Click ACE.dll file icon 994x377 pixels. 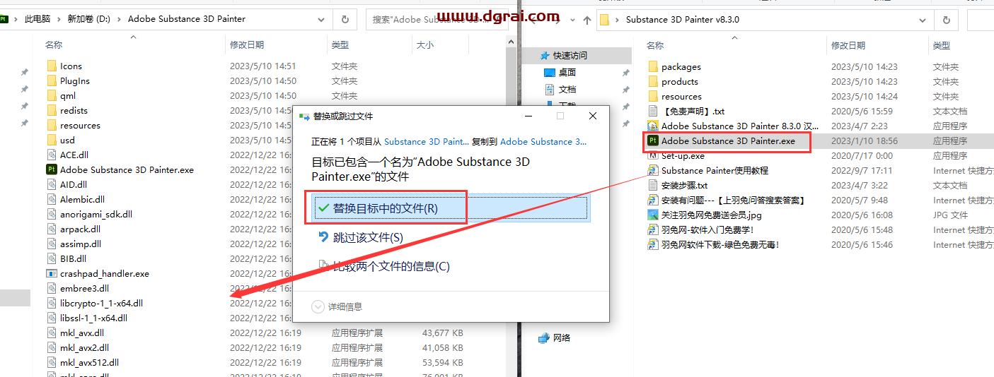point(52,155)
